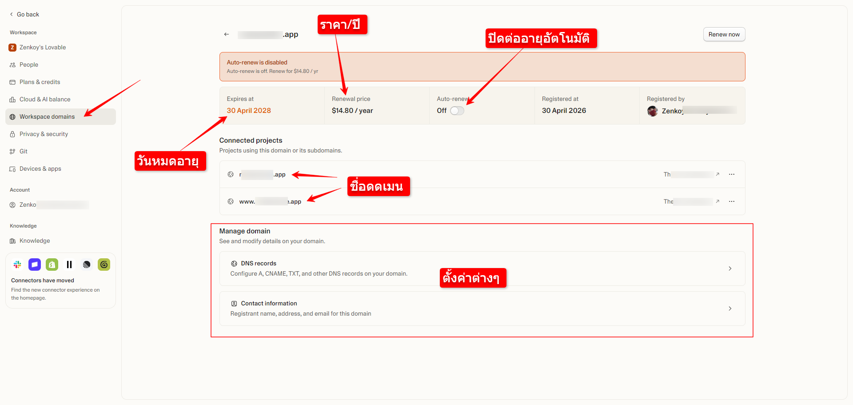This screenshot has height=405, width=853.
Task: Click the Cloud & AI balance chart icon
Action: tap(12, 100)
